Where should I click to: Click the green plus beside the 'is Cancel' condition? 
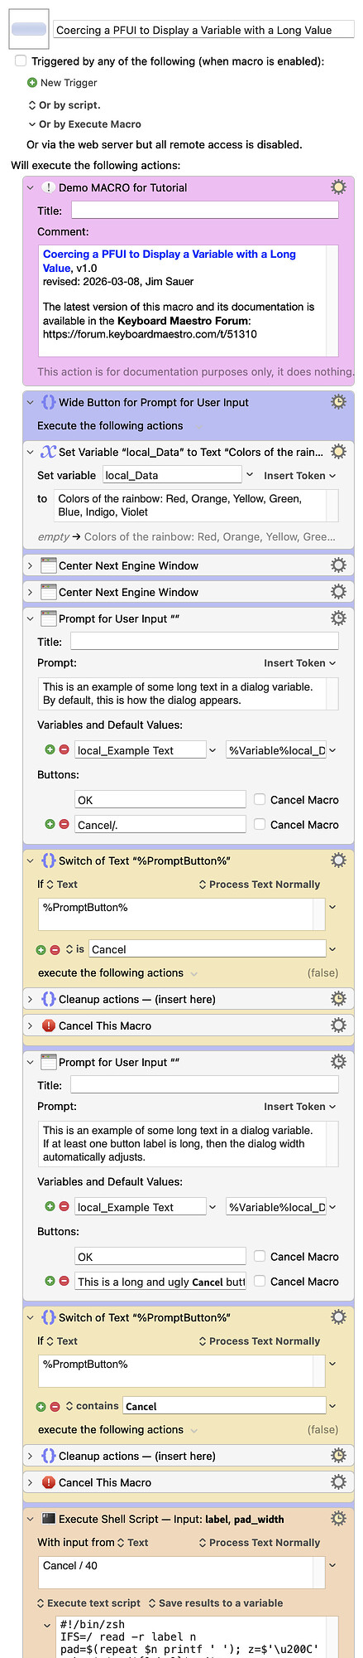pos(41,950)
